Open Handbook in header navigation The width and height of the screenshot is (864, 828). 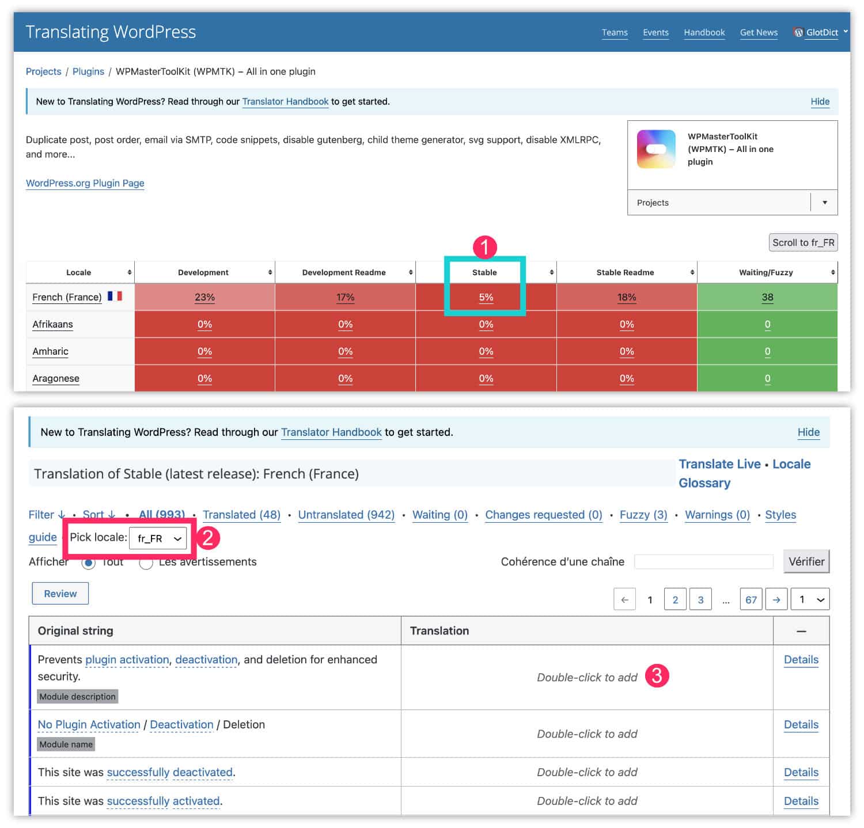704,32
